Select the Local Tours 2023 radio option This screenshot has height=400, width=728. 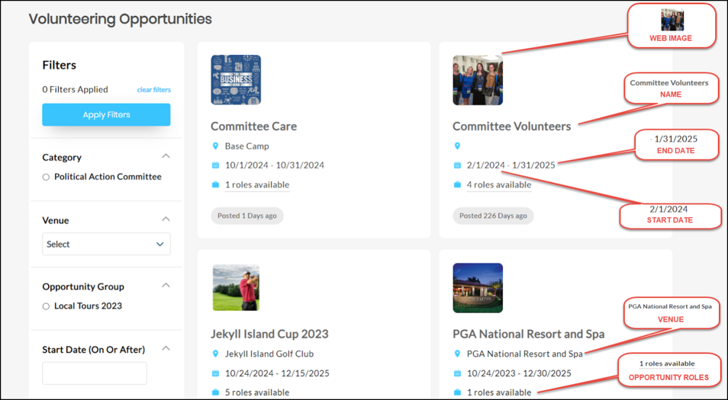pyautogui.click(x=47, y=307)
